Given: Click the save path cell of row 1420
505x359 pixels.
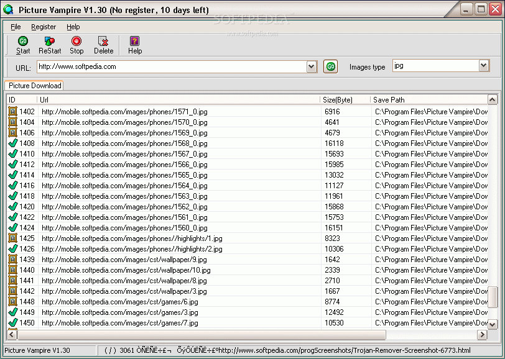Looking at the screenshot, I should pyautogui.click(x=431, y=207).
